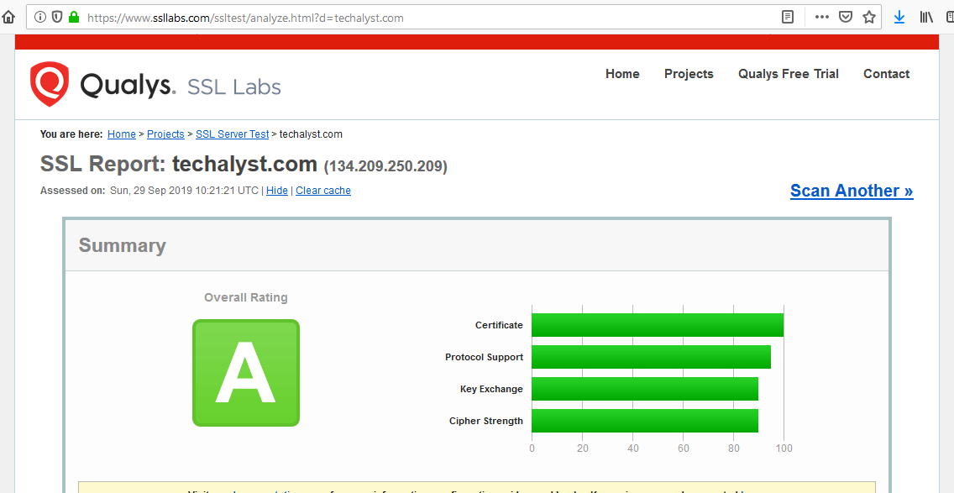Follow the Home breadcrumb link
The height and width of the screenshot is (493, 954).
(122, 134)
